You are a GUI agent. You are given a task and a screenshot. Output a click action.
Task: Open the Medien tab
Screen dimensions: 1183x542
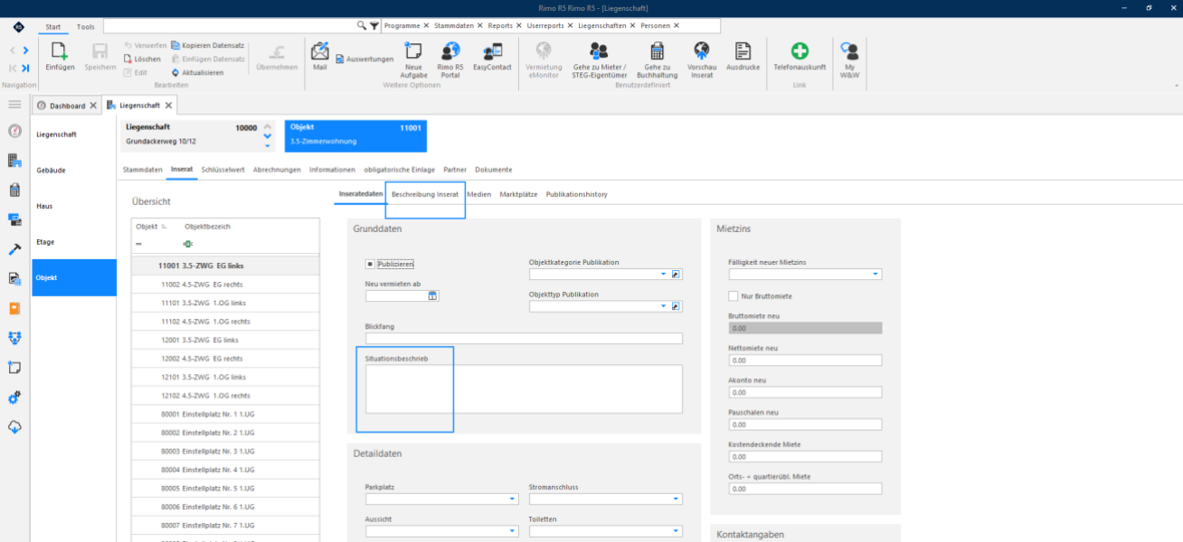point(479,194)
